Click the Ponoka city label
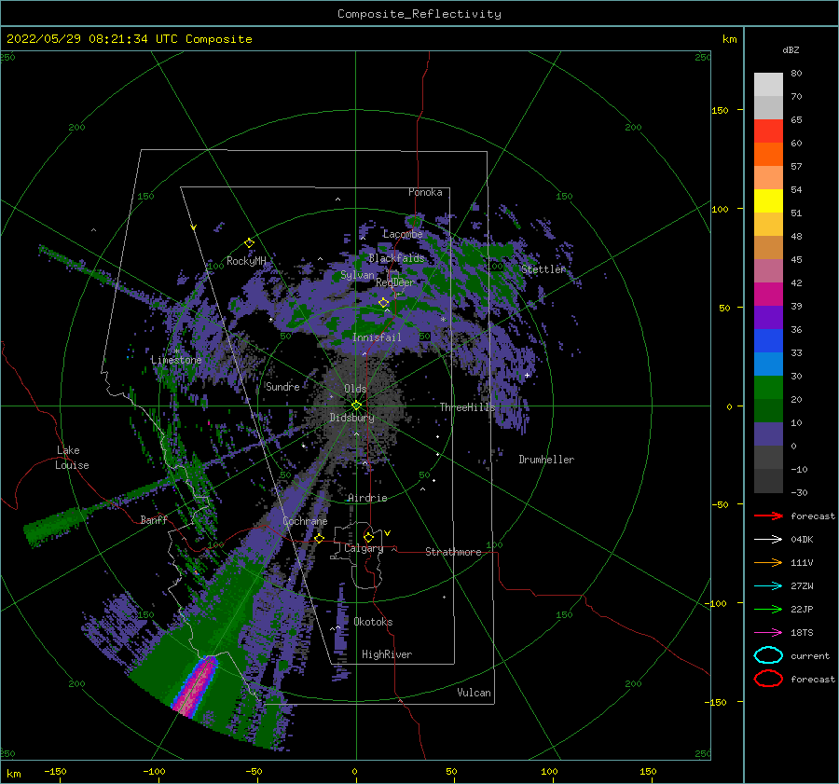 point(425,192)
